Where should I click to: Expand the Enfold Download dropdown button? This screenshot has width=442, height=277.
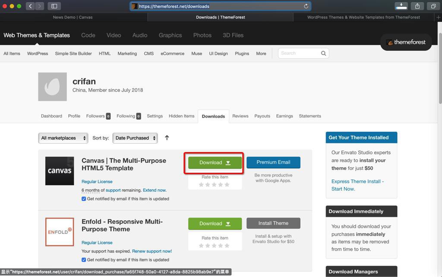[x=215, y=224]
